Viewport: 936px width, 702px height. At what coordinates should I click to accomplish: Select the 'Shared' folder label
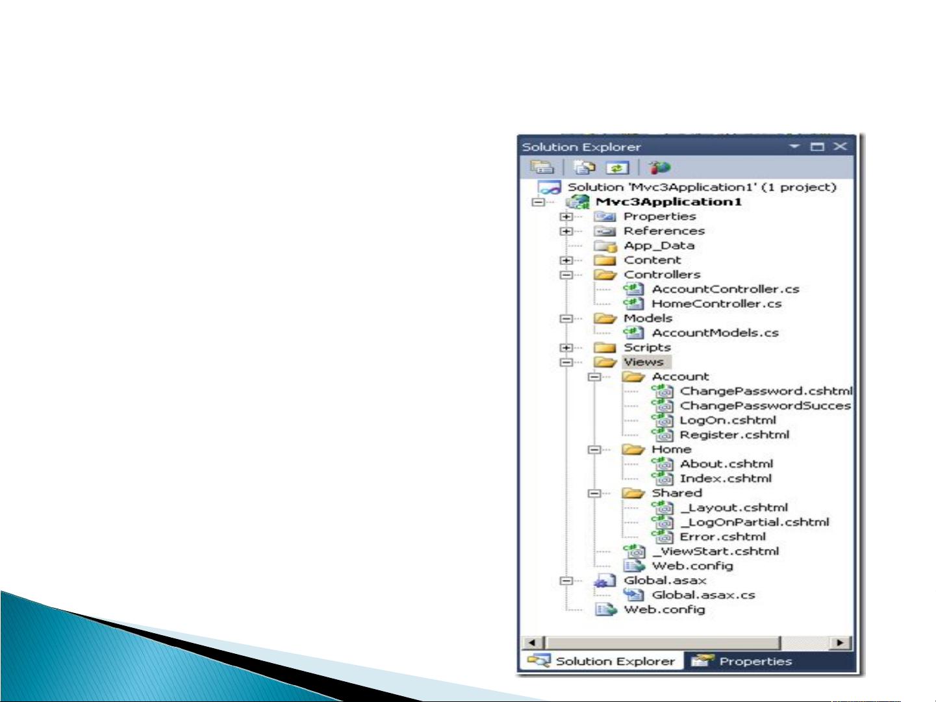tap(677, 493)
